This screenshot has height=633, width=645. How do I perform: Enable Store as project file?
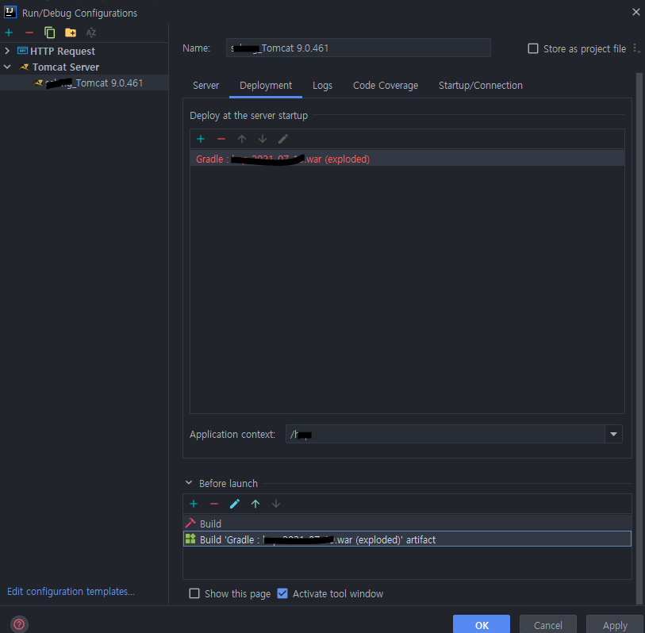[x=533, y=48]
